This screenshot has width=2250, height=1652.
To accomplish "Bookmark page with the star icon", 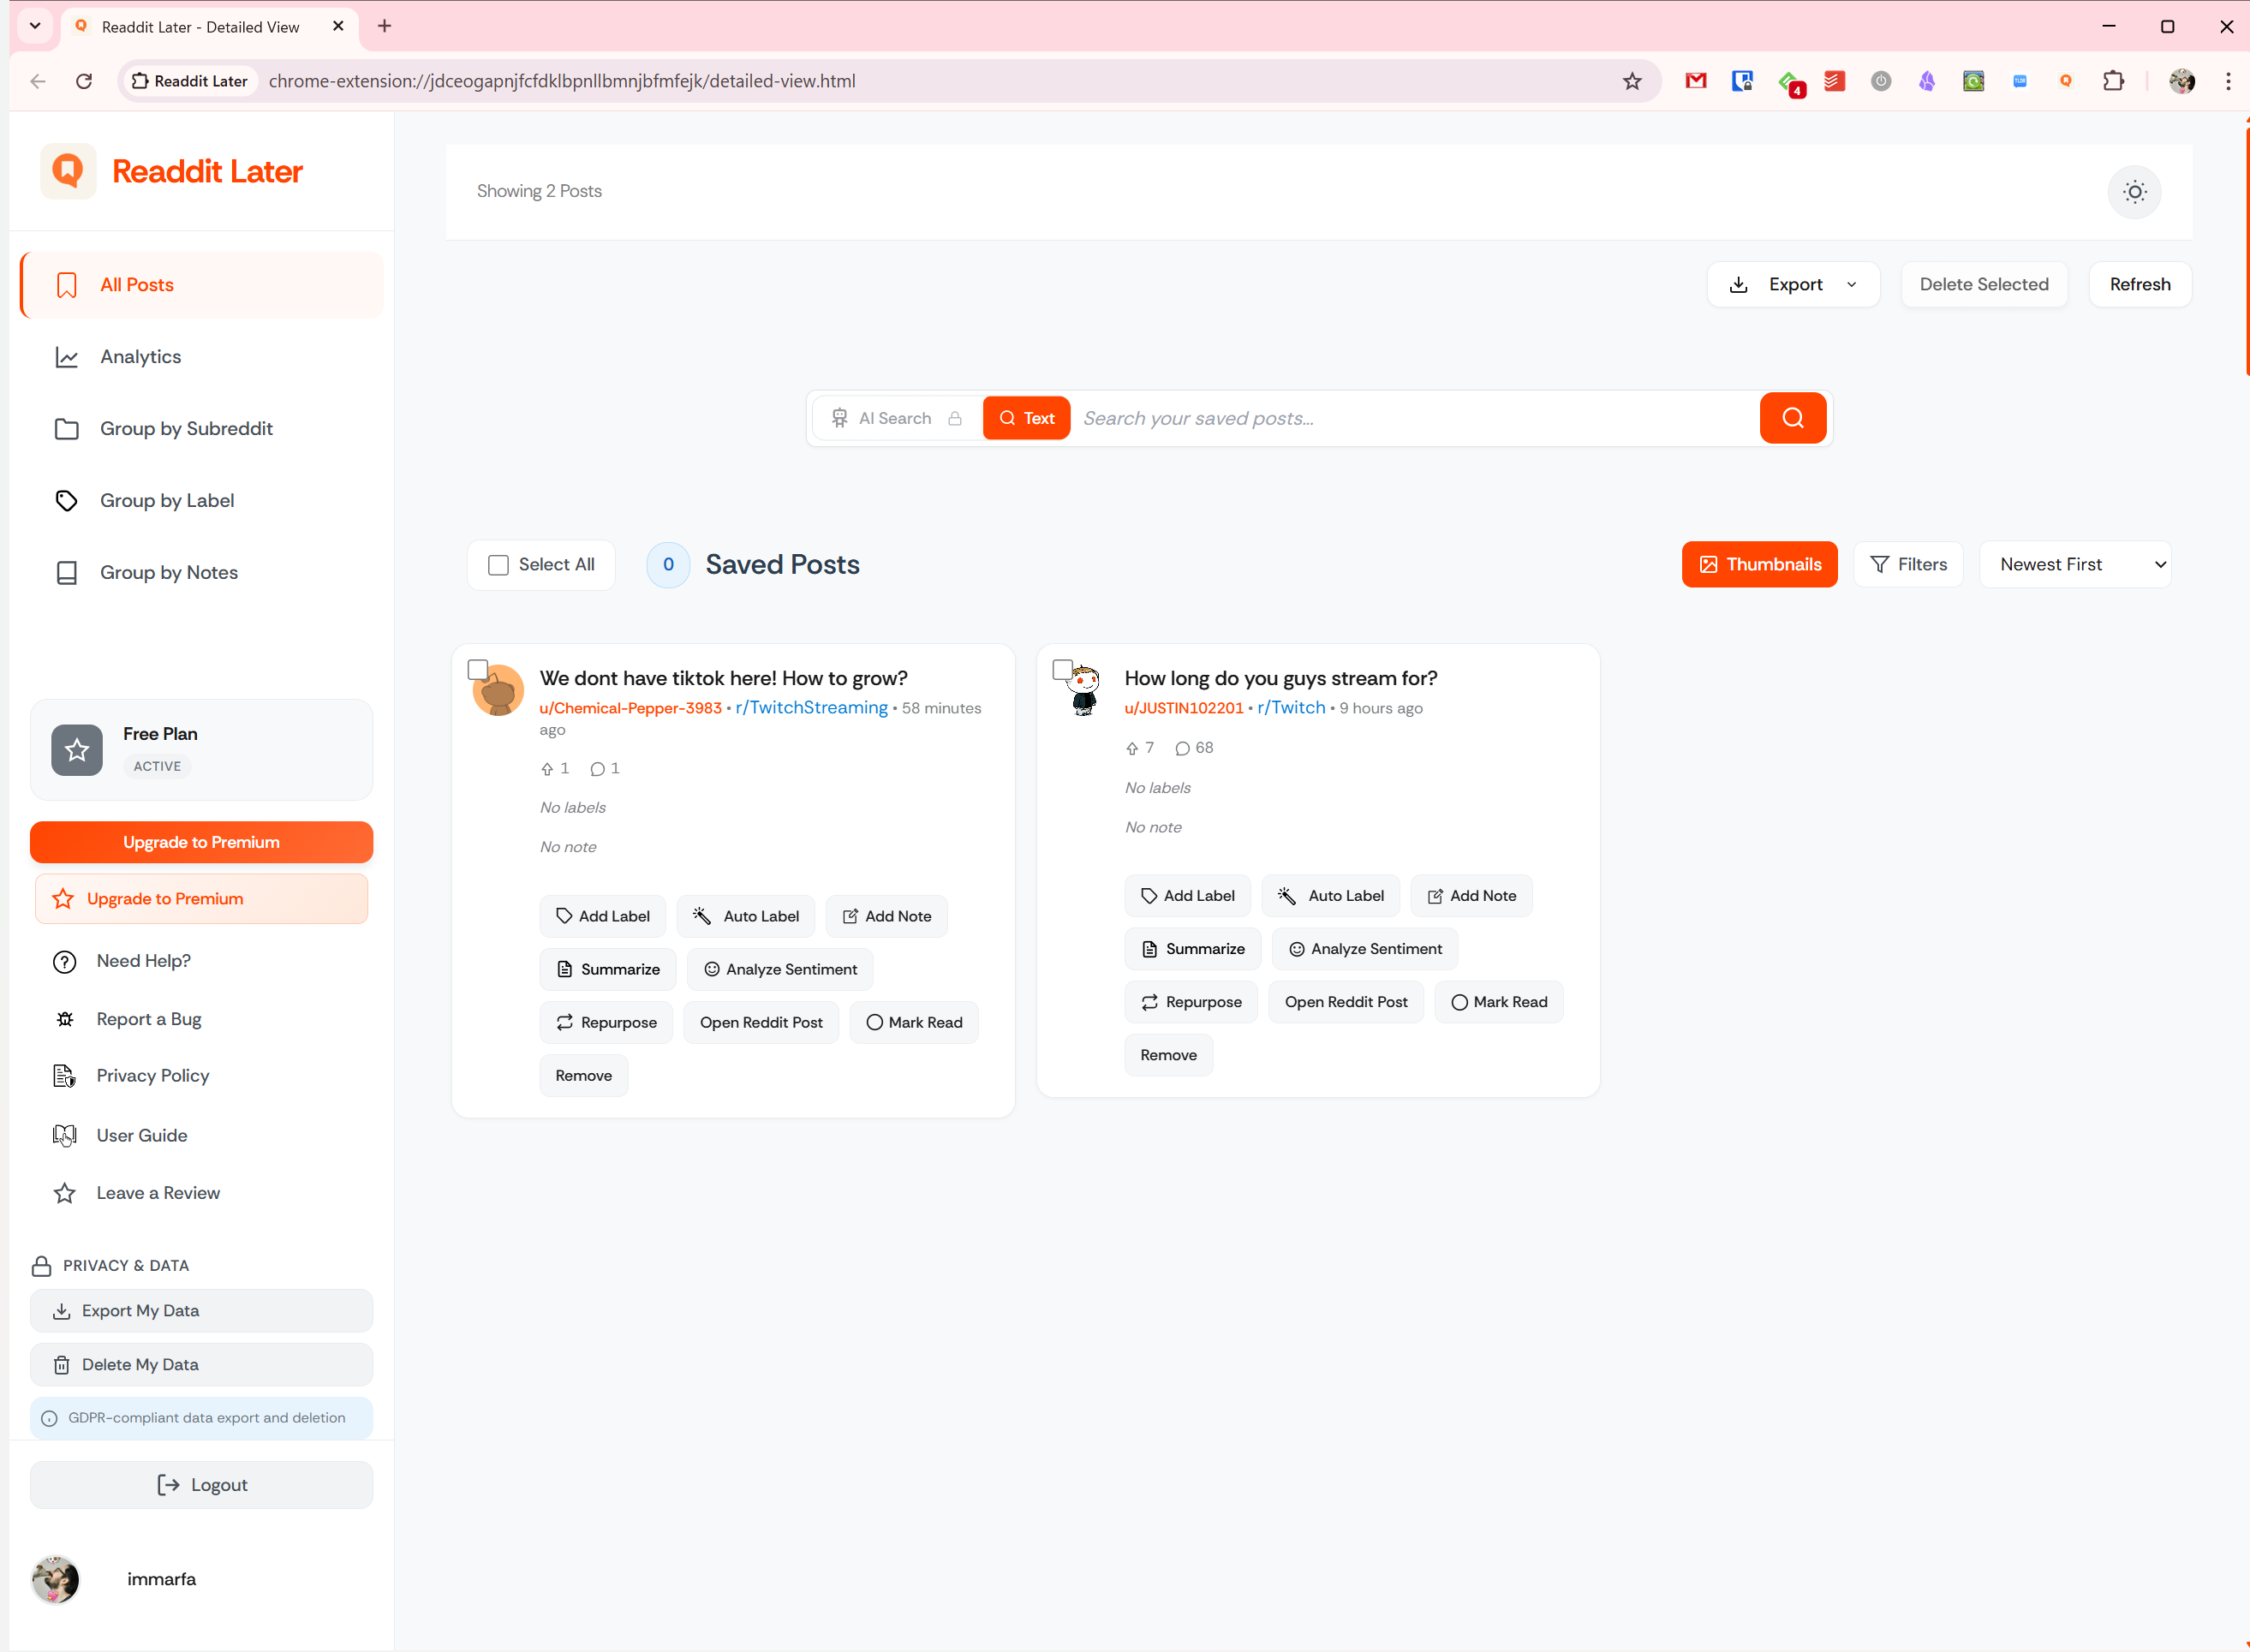I will pos(1632,81).
